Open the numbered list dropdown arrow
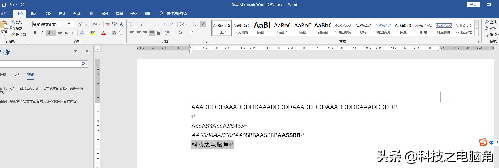The image size is (499, 168). (x=148, y=24)
